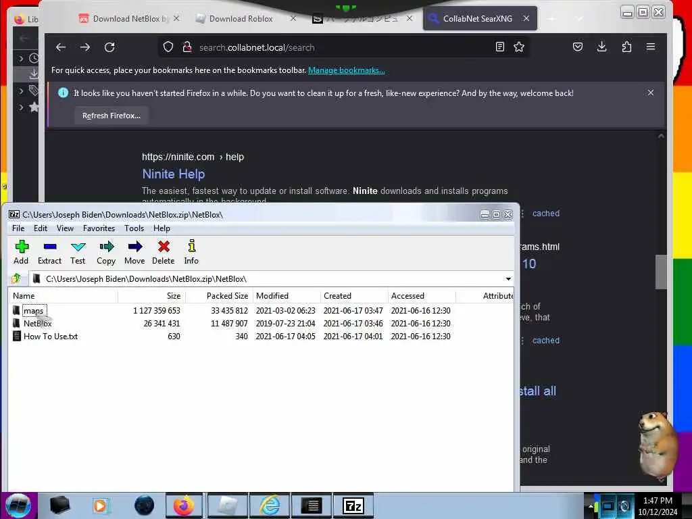692x519 pixels.
Task: Click the Refresh Firefox button
Action: coord(112,116)
